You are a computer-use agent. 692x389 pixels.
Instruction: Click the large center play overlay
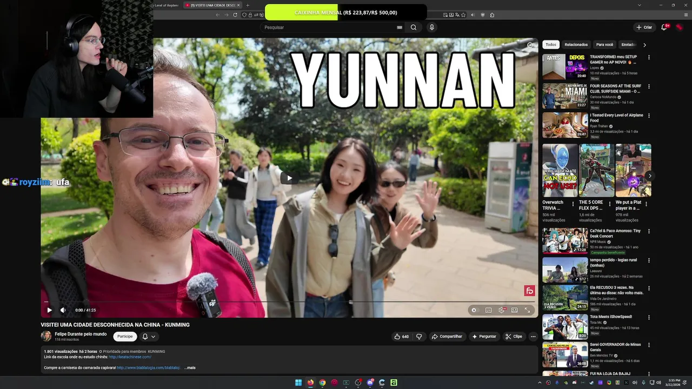289,178
